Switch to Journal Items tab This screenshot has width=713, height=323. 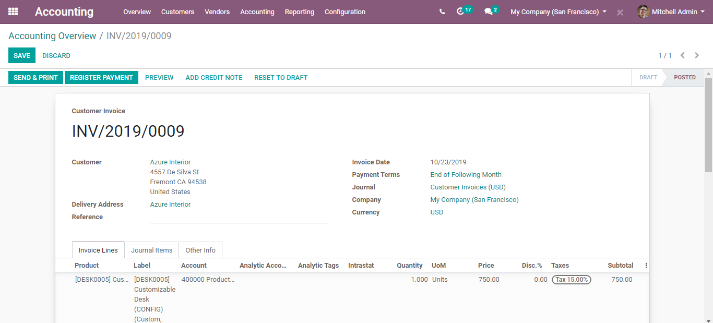[152, 250]
